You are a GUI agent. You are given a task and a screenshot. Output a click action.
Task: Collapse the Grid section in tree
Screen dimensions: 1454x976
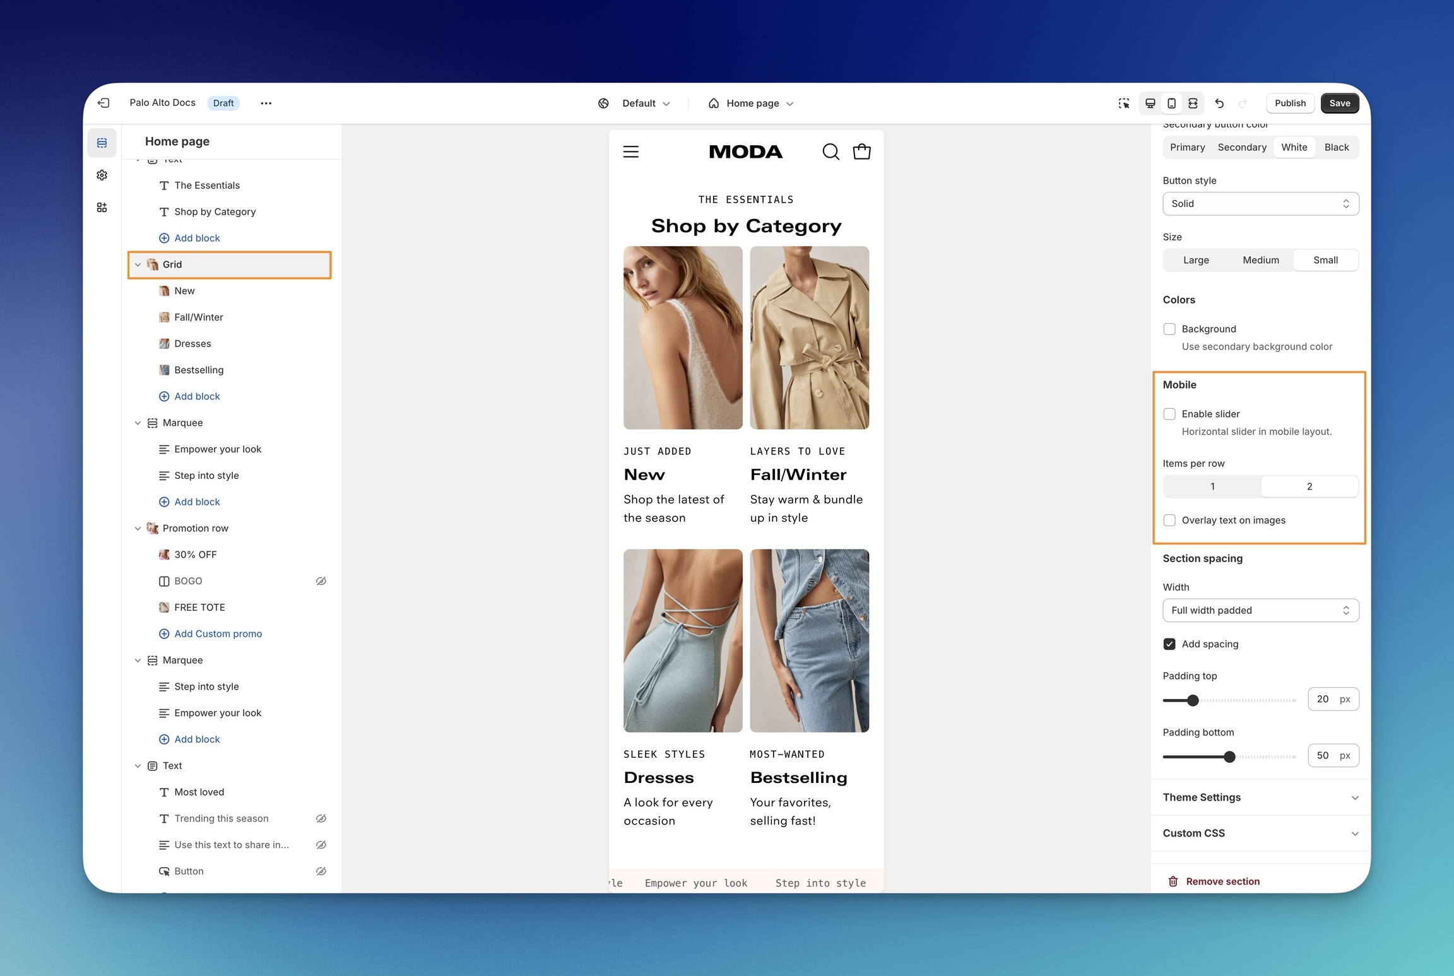[138, 265]
